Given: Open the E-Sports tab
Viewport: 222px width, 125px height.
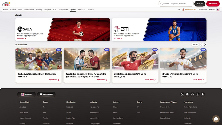Looking at the screenshot, I should pos(82,9).
